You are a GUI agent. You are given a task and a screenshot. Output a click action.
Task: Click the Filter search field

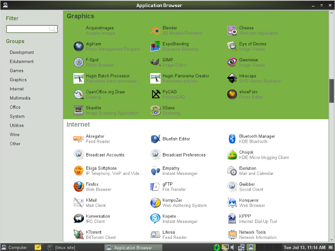[28, 29]
